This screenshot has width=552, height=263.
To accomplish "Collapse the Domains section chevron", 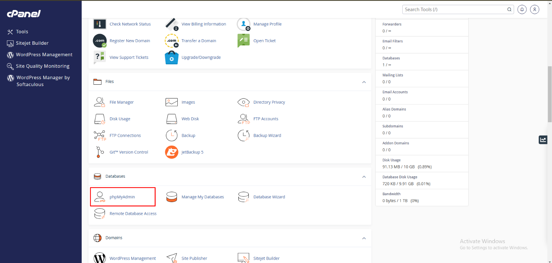I will pyautogui.click(x=364, y=238).
